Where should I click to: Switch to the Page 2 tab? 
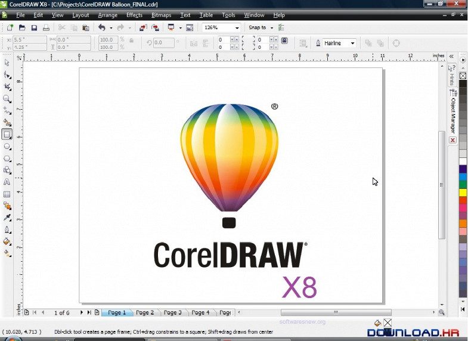pyautogui.click(x=145, y=312)
